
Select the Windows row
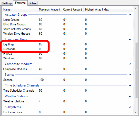pos(67,58)
